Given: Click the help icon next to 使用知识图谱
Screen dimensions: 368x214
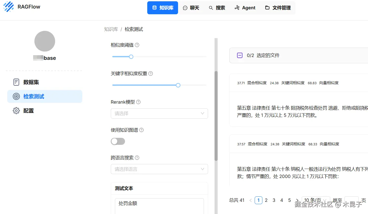Looking at the screenshot, I should coord(142,130).
